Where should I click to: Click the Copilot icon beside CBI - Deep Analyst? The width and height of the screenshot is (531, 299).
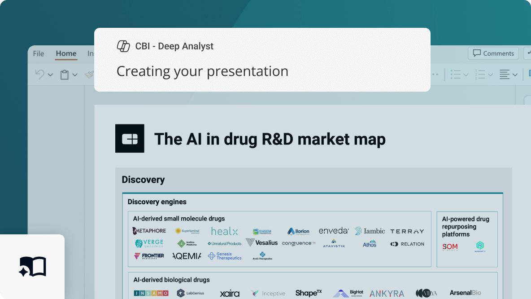pos(123,46)
